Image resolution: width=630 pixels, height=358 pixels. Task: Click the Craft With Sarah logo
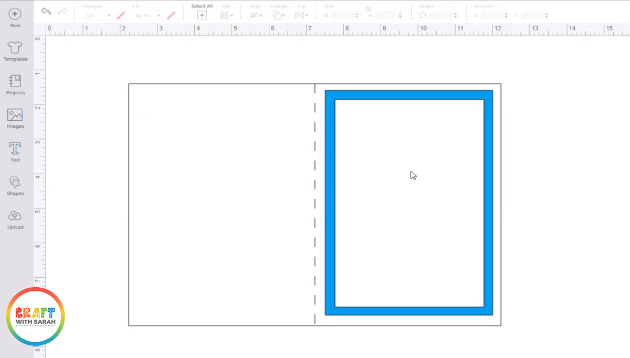35,316
